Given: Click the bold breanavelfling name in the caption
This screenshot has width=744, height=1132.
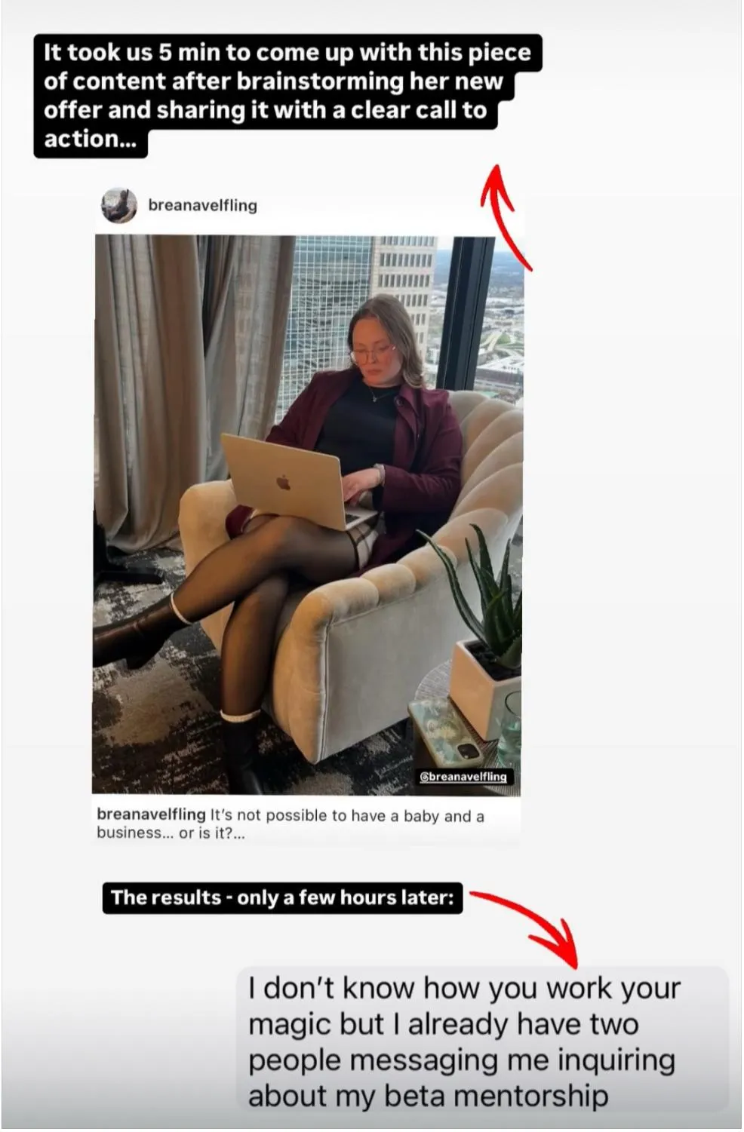Looking at the screenshot, I should [x=151, y=815].
